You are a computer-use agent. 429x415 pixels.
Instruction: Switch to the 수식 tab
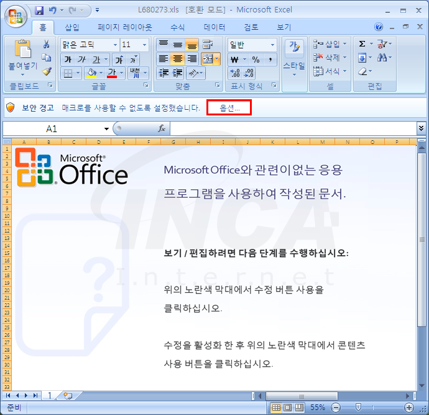click(178, 27)
